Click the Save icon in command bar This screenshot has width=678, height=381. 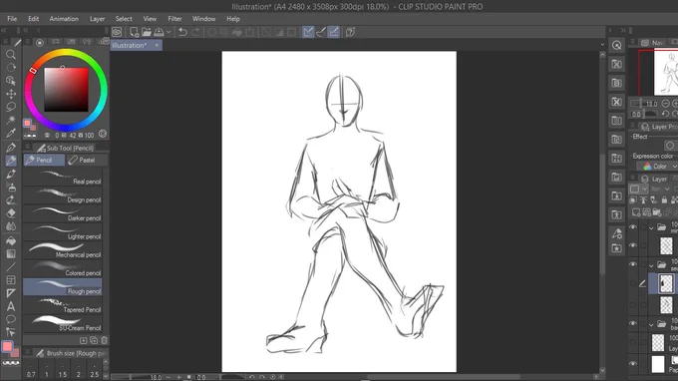pos(159,32)
